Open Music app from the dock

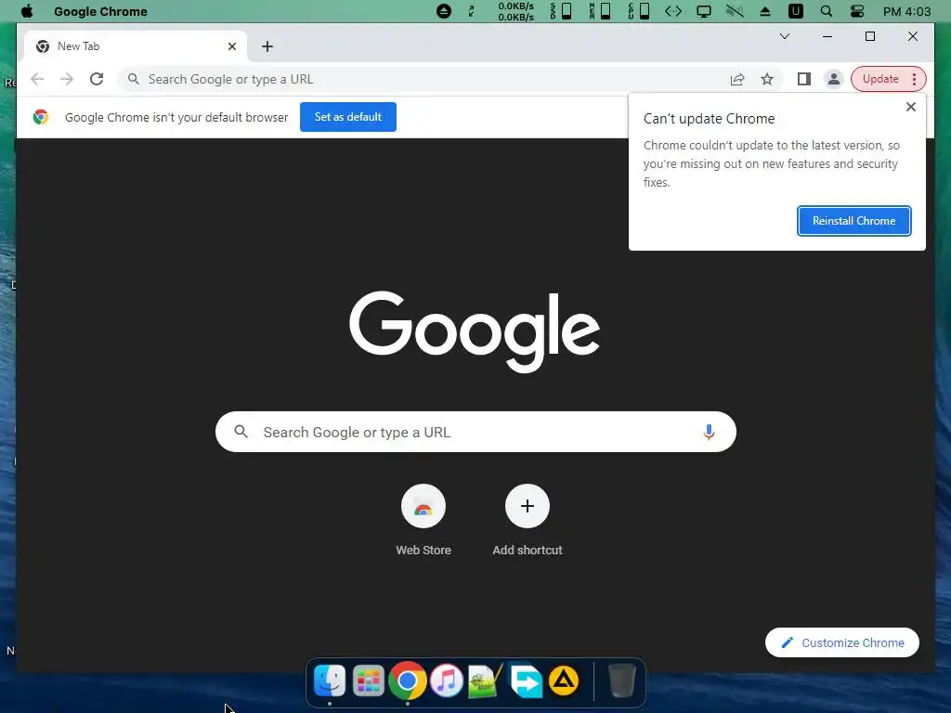point(447,681)
